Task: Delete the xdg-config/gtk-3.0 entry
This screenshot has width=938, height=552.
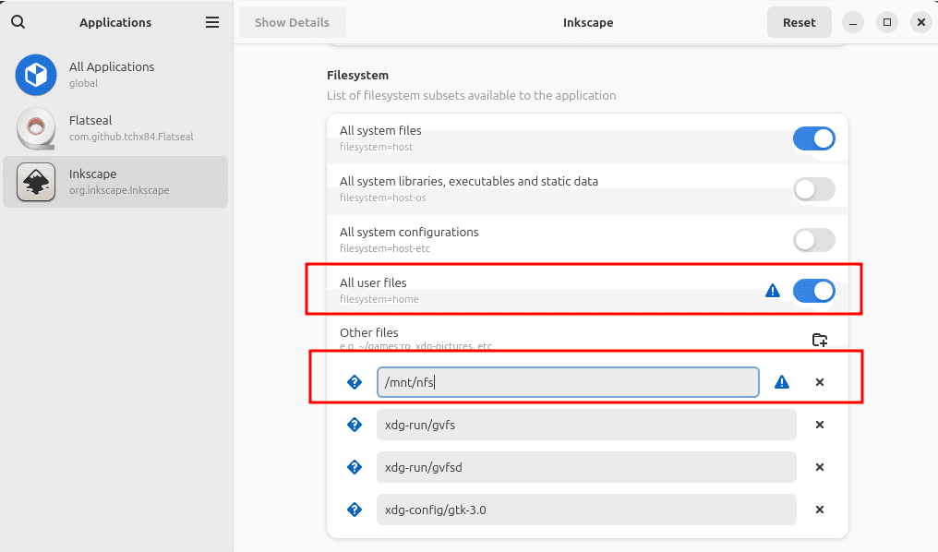Action: pyautogui.click(x=819, y=510)
